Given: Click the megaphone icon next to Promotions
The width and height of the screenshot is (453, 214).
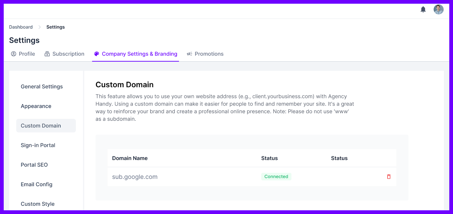Looking at the screenshot, I should [189, 54].
